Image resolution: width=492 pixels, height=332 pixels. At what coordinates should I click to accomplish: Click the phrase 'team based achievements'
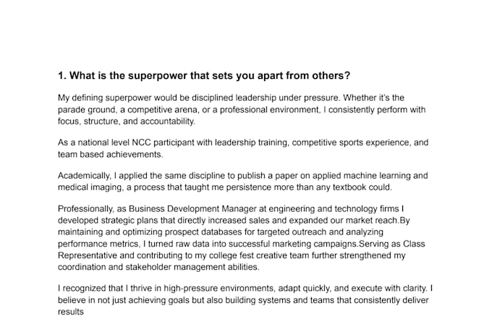pos(109,154)
